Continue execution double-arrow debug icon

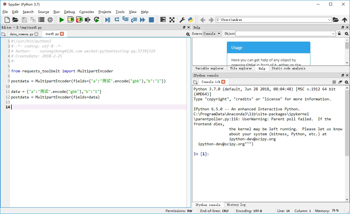[x=143, y=20]
